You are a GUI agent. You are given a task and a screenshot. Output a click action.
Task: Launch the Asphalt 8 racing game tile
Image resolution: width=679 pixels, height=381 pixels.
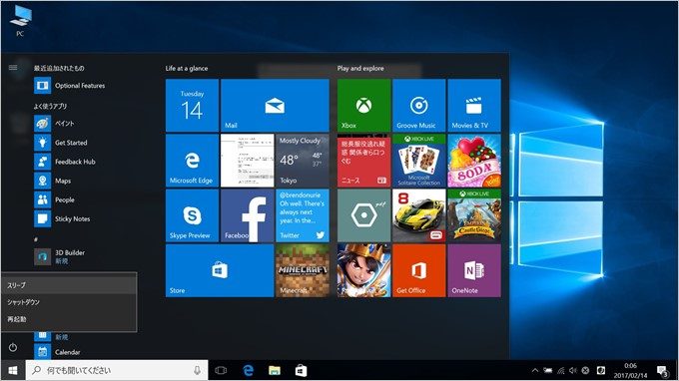pyautogui.click(x=418, y=215)
